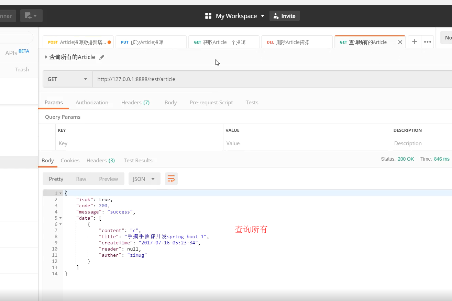Click the new window plus icon button

(31, 16)
